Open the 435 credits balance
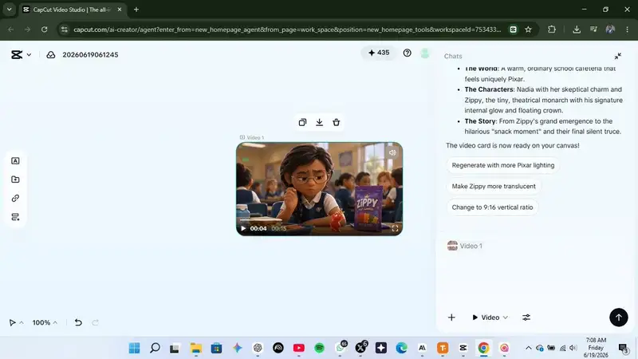This screenshot has height=359, width=638. pyautogui.click(x=378, y=53)
